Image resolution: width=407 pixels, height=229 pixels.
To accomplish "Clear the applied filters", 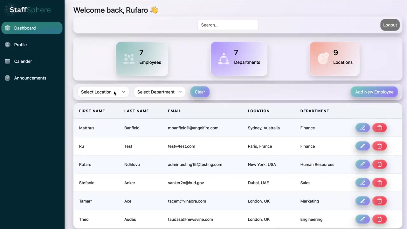I will pyautogui.click(x=200, y=92).
